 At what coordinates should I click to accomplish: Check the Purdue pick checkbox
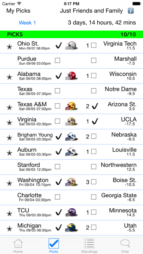[x=57, y=61]
